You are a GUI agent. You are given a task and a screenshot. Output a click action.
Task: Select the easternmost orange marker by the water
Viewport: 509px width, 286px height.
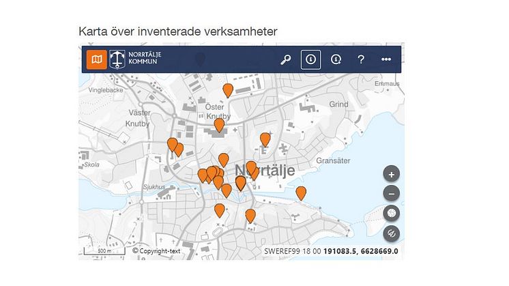[x=301, y=192]
